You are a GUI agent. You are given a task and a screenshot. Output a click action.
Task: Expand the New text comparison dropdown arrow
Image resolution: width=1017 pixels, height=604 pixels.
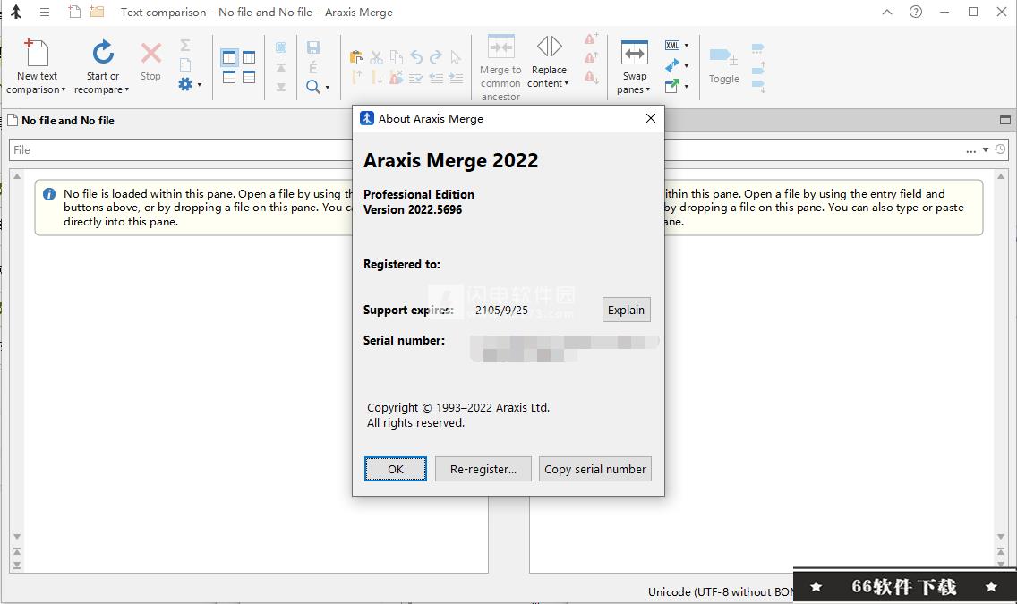click(63, 90)
